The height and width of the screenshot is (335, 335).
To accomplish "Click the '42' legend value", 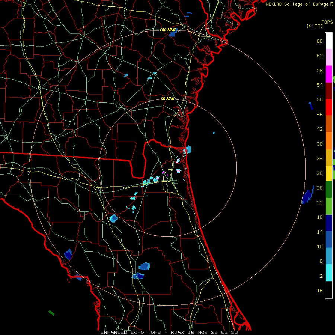I will pos(320,129).
